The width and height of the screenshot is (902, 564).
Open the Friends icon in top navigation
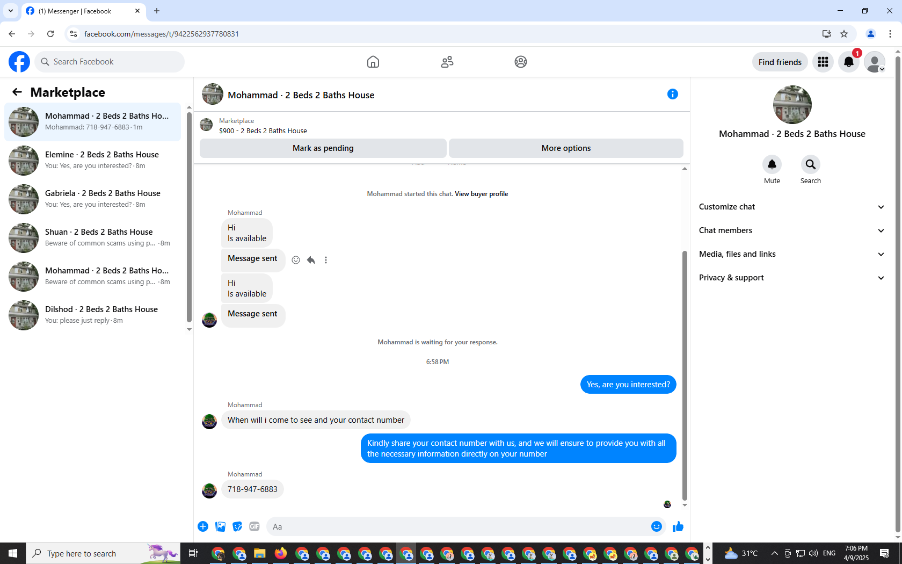click(x=447, y=62)
